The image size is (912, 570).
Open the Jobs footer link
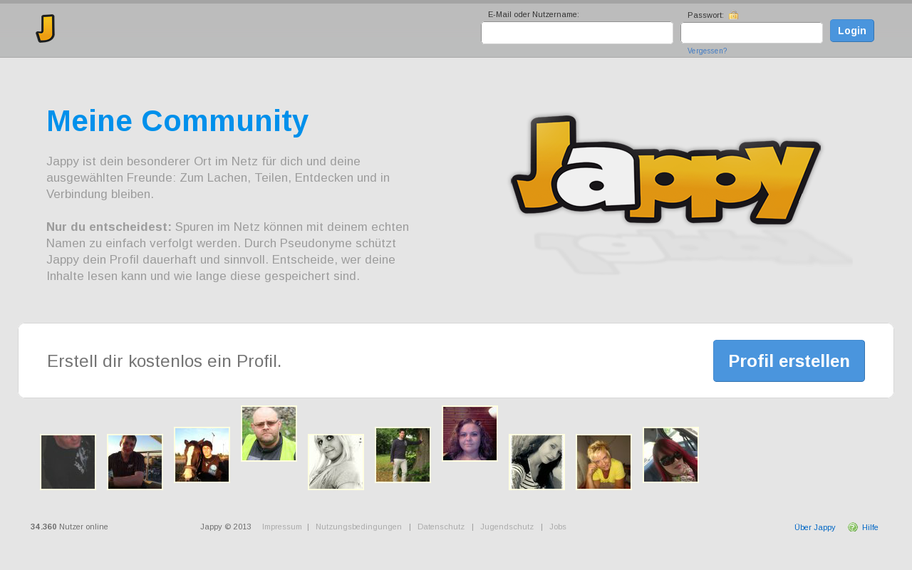[558, 527]
